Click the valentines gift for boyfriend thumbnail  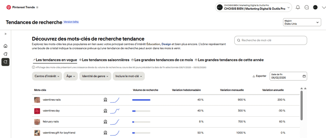[37, 133]
